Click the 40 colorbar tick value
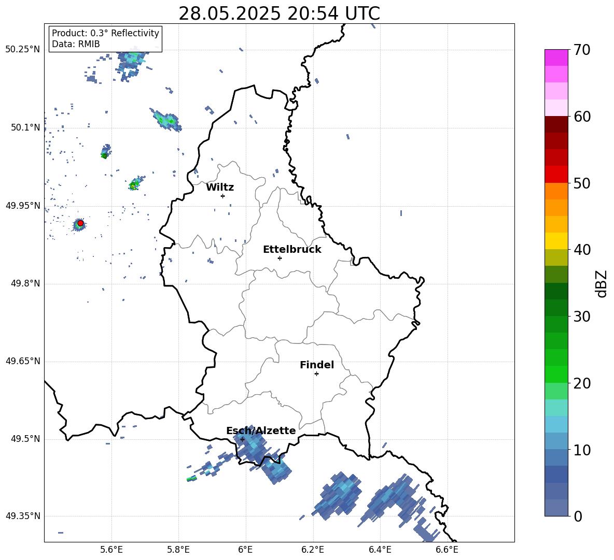 pos(582,250)
